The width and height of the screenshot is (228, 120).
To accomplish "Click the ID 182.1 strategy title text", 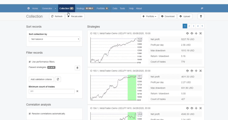I will 120,33.
